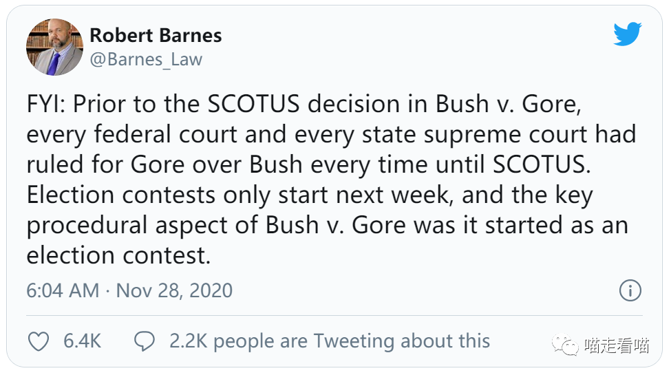Visit the @Barnes_Law handle link
Screen dimensions: 671x375
(146, 60)
